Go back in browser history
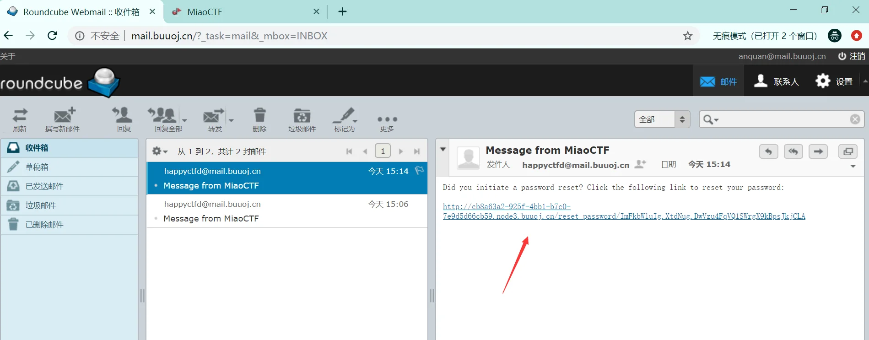Viewport: 869px width, 340px height. point(9,36)
